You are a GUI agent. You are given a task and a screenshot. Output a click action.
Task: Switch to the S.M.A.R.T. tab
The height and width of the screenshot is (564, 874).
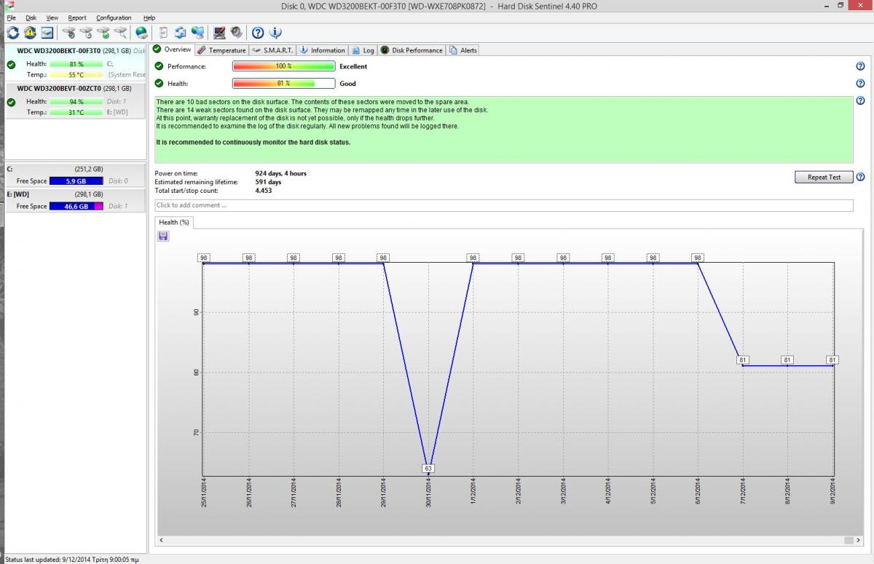272,50
